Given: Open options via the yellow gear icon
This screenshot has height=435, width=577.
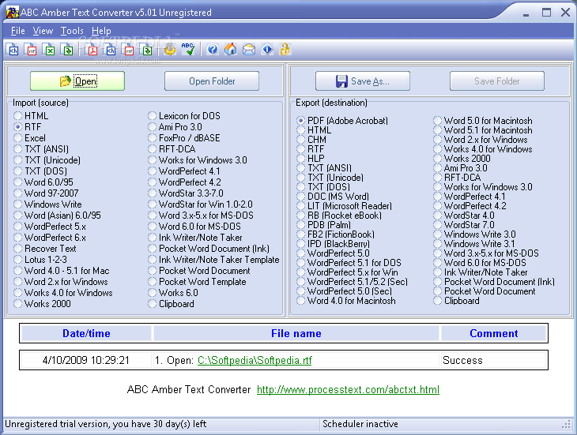Looking at the screenshot, I should [x=170, y=49].
